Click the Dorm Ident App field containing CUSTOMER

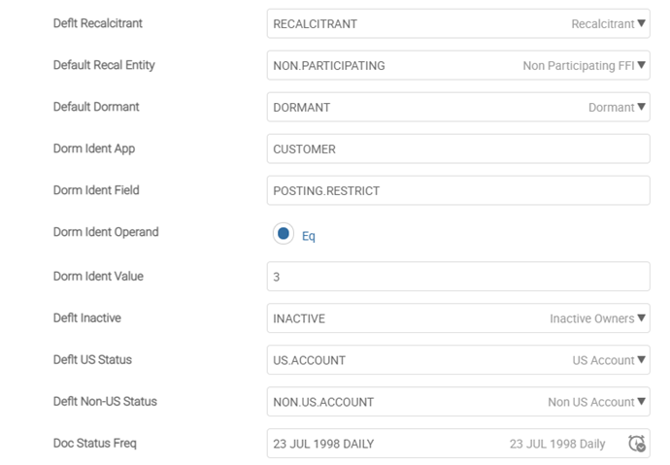(x=457, y=149)
